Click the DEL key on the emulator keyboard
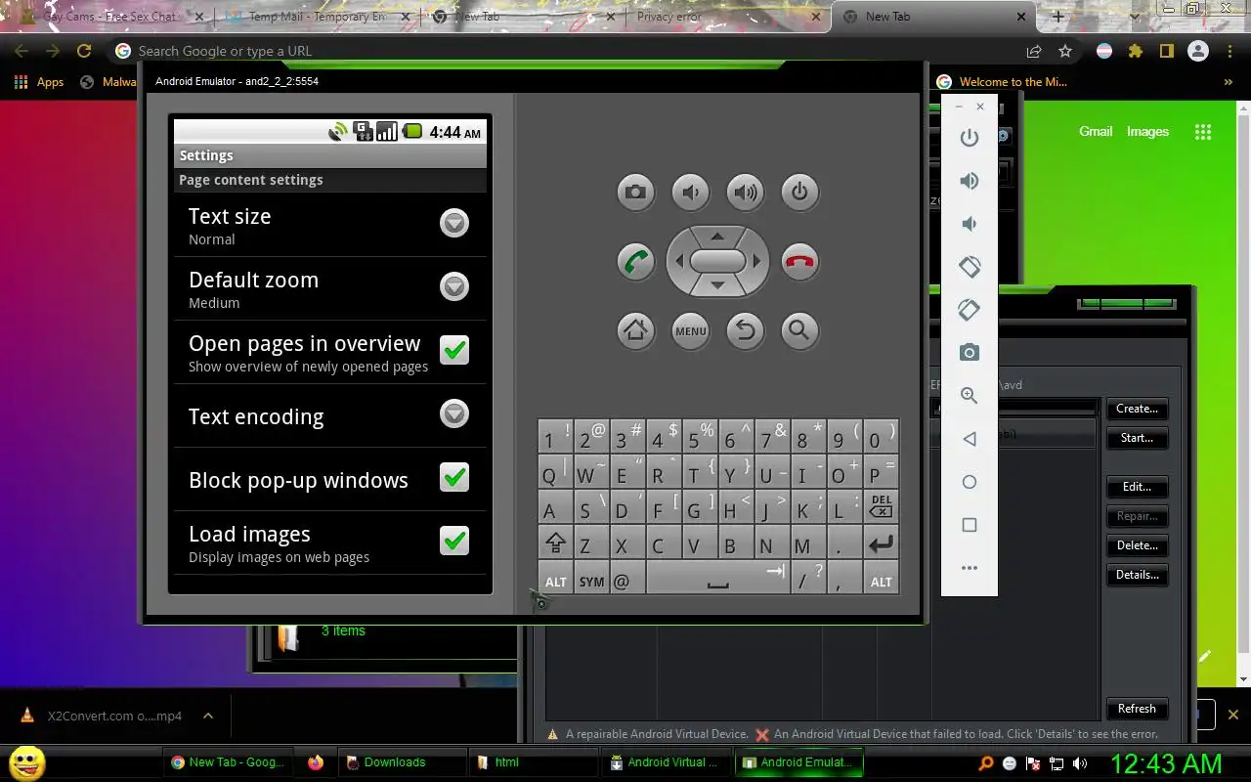 881,507
